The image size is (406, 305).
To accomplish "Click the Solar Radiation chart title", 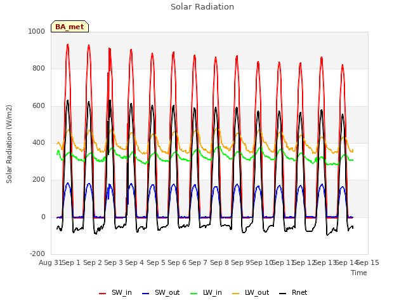I will click(202, 7).
